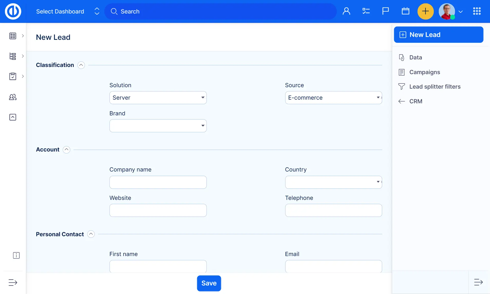Collapse the Personal Contact section
The height and width of the screenshot is (294, 490).
91,234
